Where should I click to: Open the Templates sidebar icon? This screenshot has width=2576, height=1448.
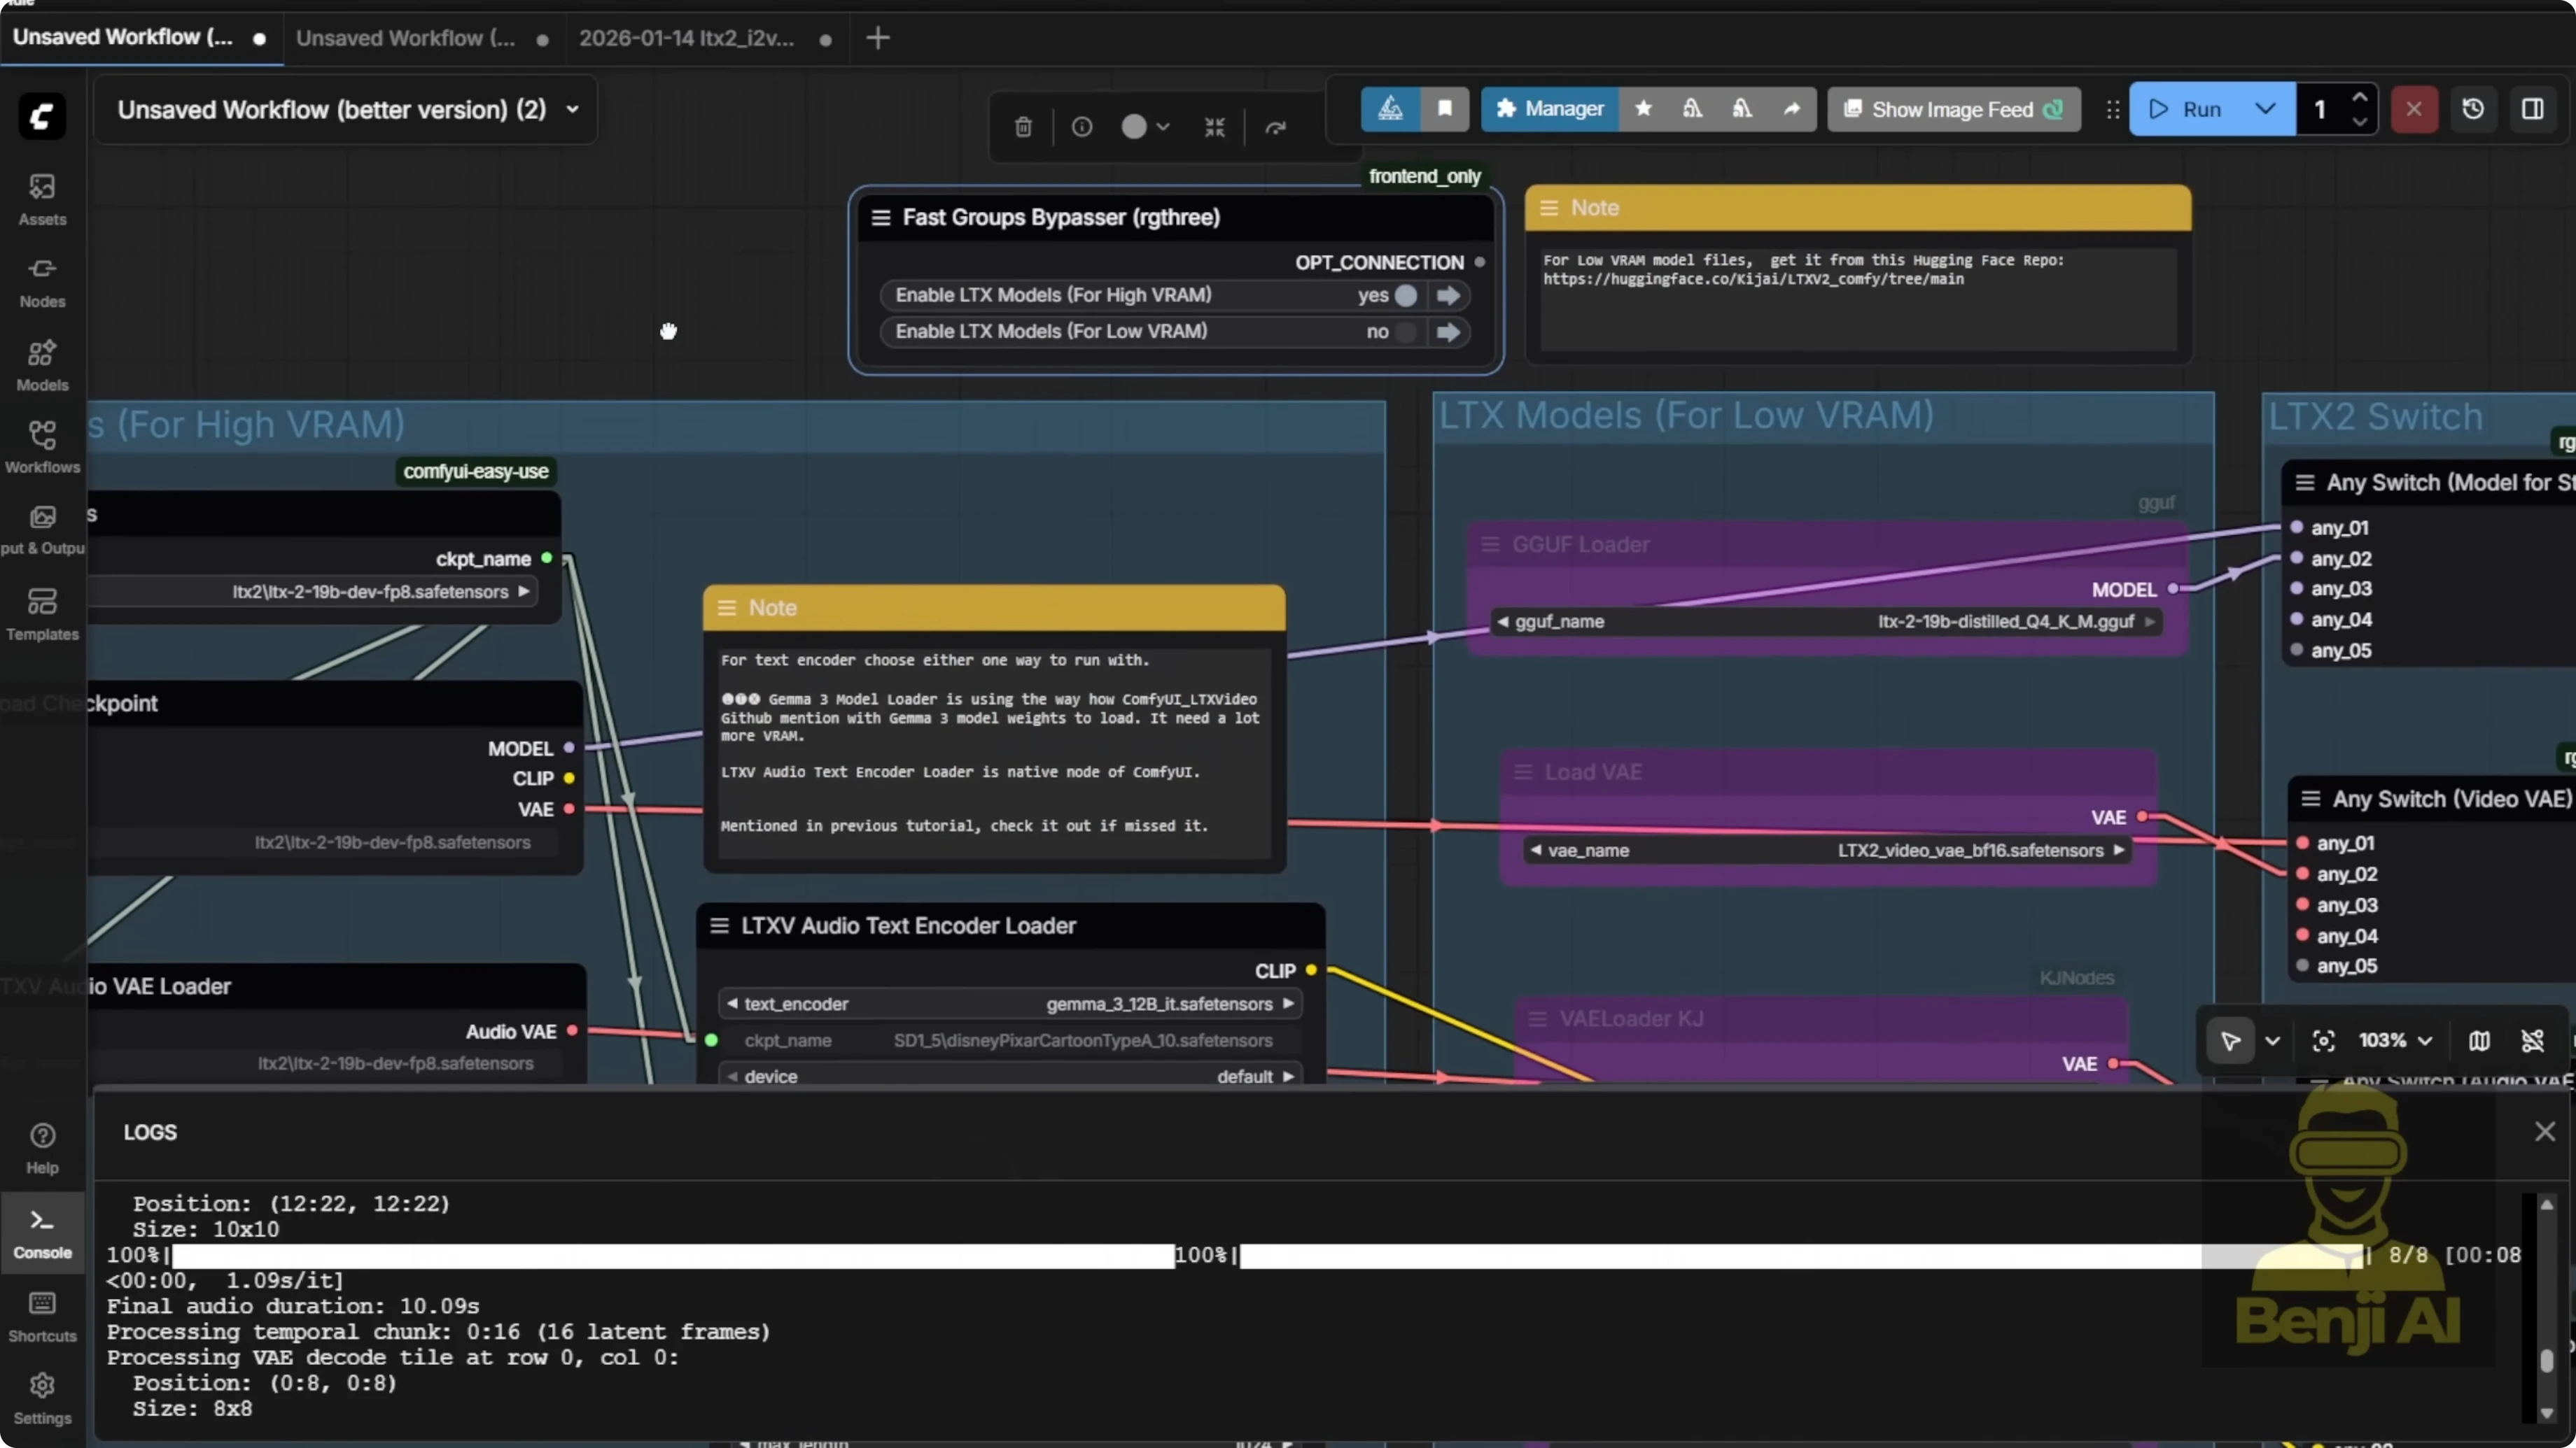42,613
